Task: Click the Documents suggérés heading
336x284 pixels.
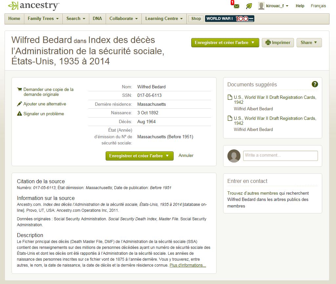Action: click(x=252, y=84)
